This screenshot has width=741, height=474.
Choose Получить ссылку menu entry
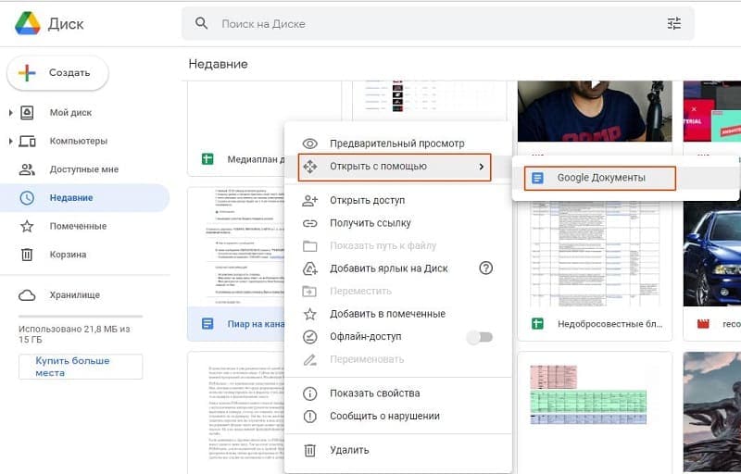(x=398, y=223)
